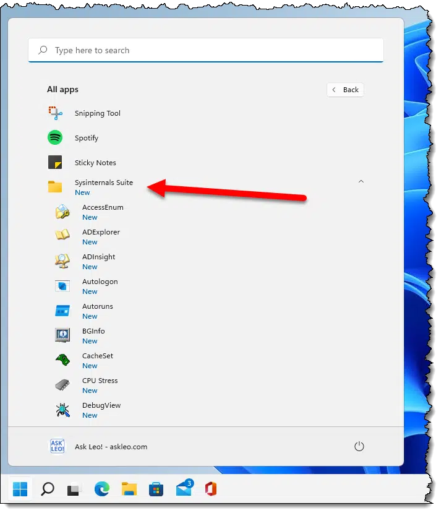Screen dimensions: 444x513
Task: Click the search magnifier inside search box
Action: [43, 50]
